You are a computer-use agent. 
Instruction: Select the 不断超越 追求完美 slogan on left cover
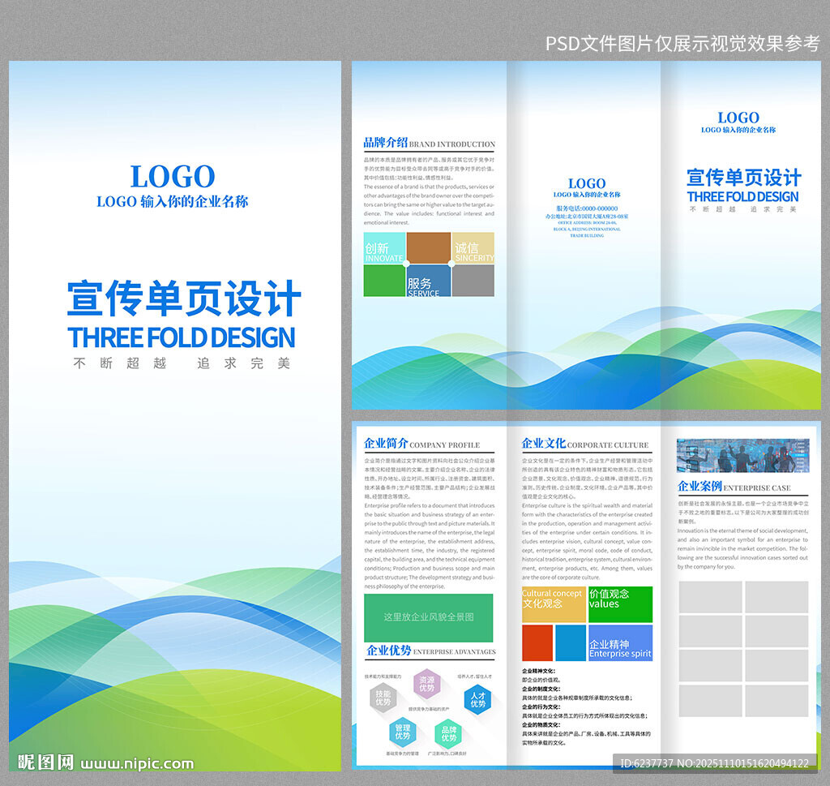pyautogui.click(x=182, y=363)
